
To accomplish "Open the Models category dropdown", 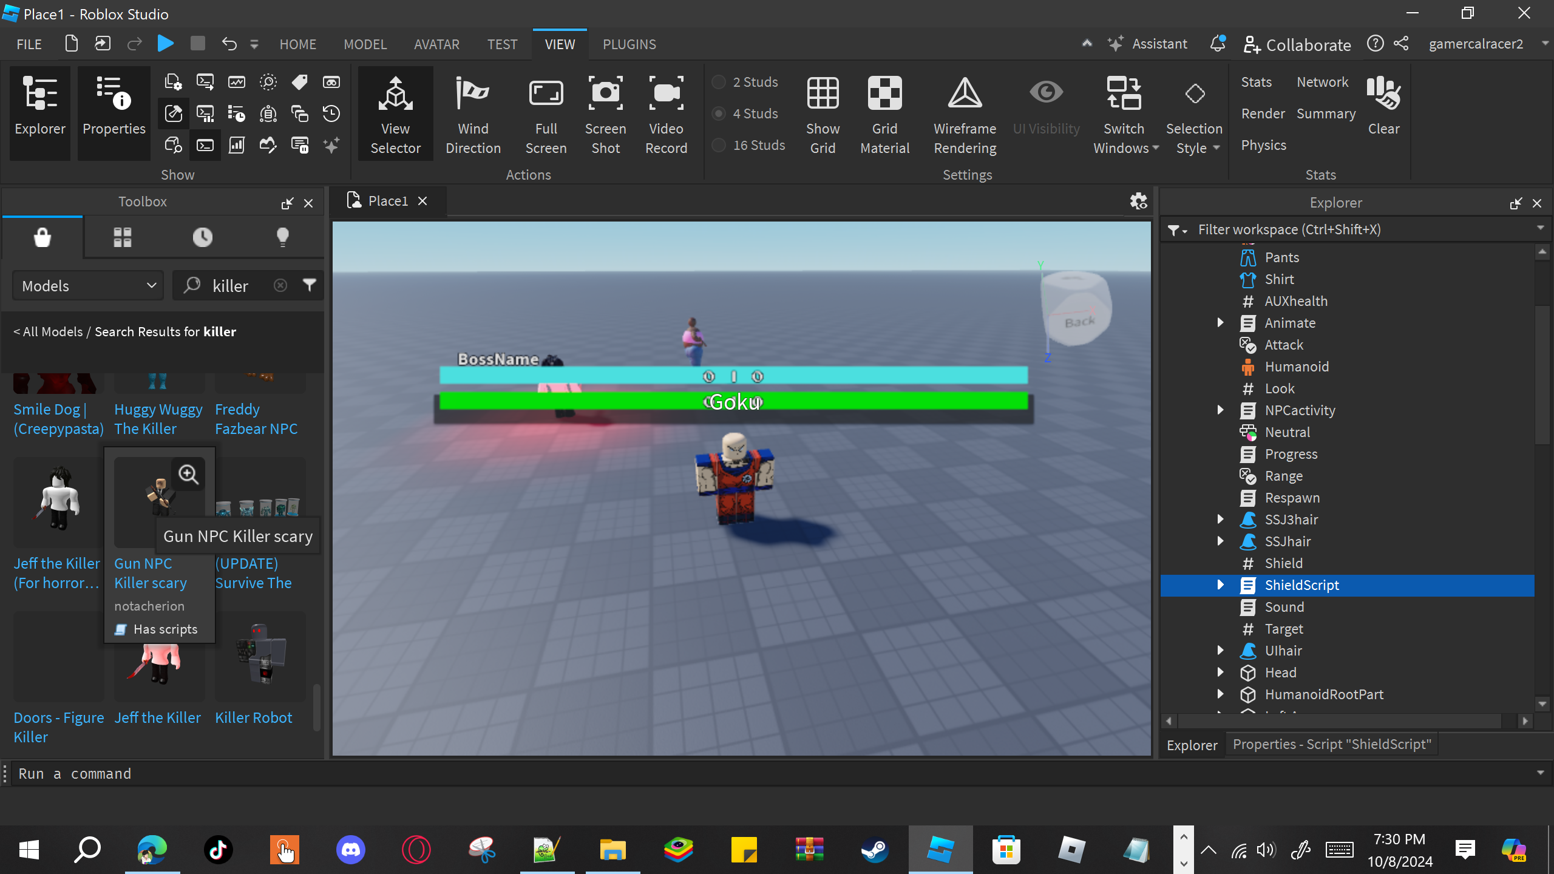I will (89, 286).
